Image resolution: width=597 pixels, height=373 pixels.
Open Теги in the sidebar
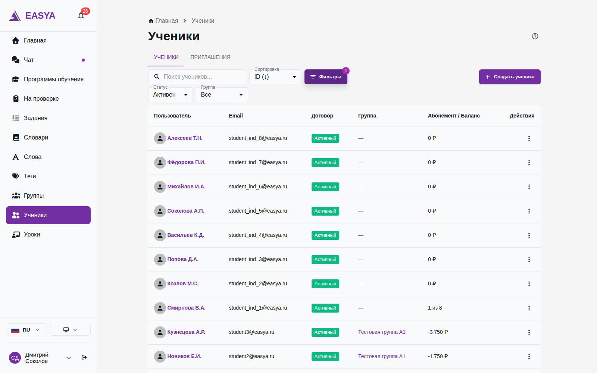pyautogui.click(x=49, y=176)
